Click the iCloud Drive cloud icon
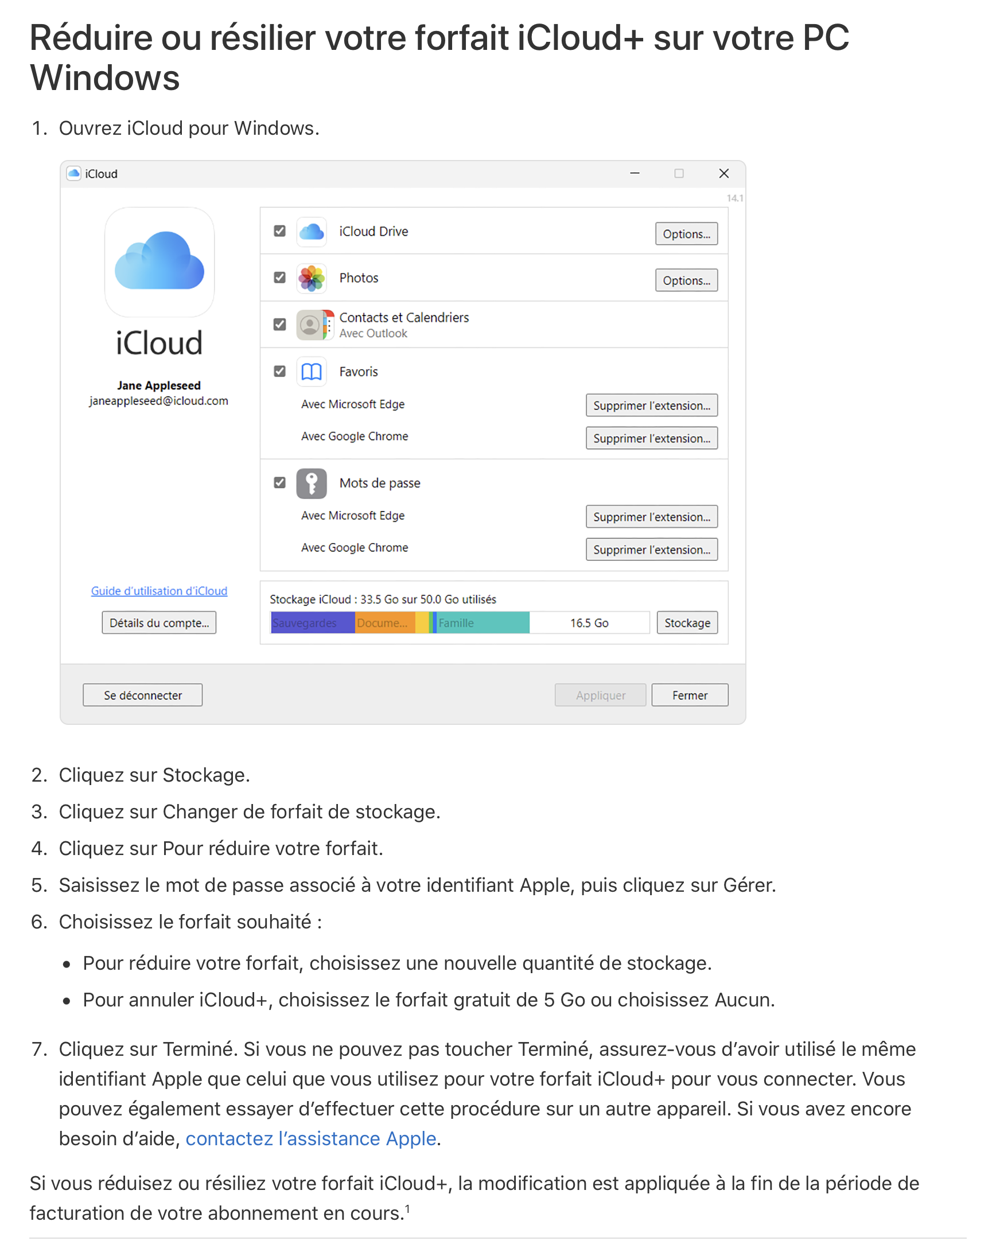Viewport: 996px width, 1241px height. click(312, 231)
